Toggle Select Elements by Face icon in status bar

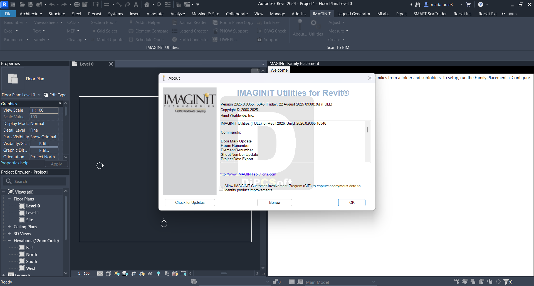pos(481,282)
